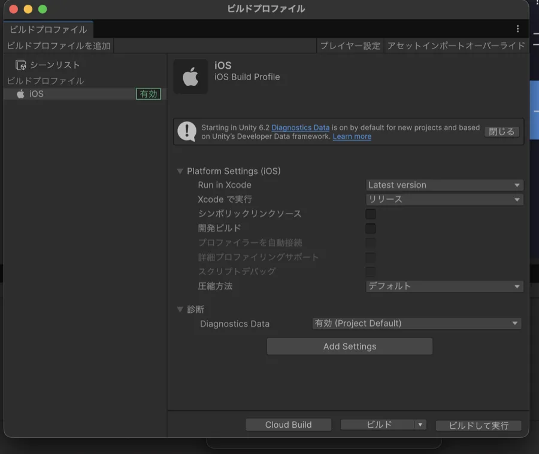Toggle the プロファイラーを自動接続 checkbox
Viewport: 539px width, 454px height.
(x=370, y=243)
